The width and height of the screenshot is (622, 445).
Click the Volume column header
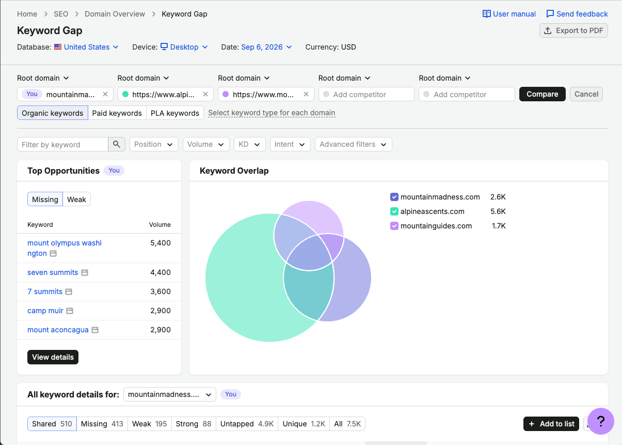(160, 225)
